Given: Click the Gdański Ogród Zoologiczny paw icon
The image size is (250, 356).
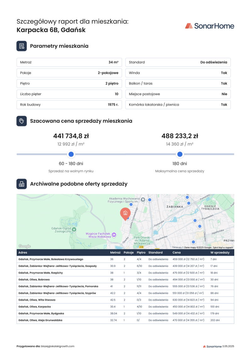Looking at the screenshot, I should [x=74, y=229].
